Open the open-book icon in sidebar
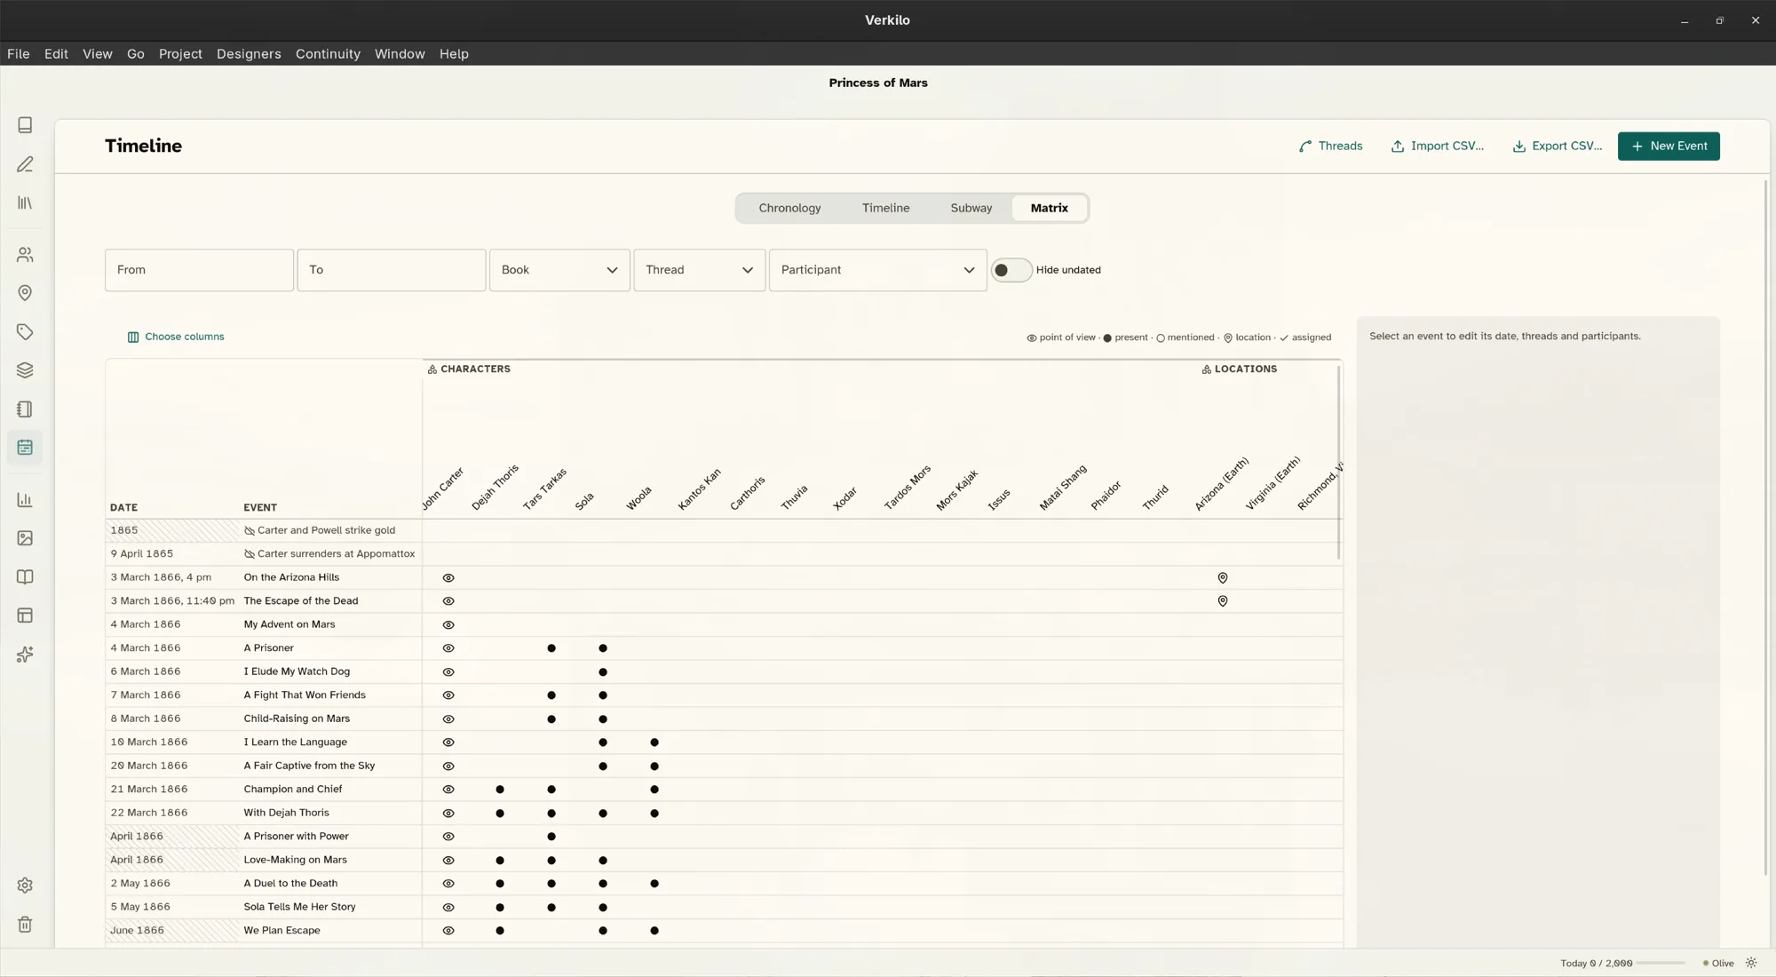 pyautogui.click(x=25, y=577)
